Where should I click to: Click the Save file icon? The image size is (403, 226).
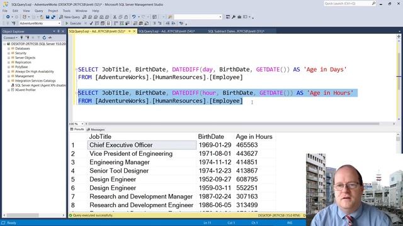pos(48,17)
